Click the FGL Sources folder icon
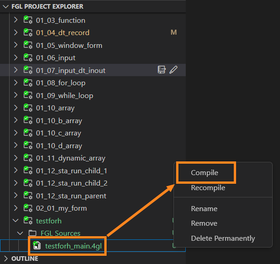 [x=32, y=233]
